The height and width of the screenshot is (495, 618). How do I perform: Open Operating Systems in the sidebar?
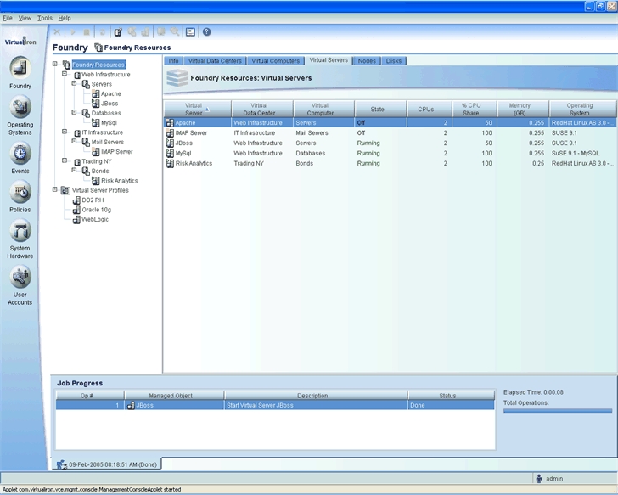[x=20, y=109]
